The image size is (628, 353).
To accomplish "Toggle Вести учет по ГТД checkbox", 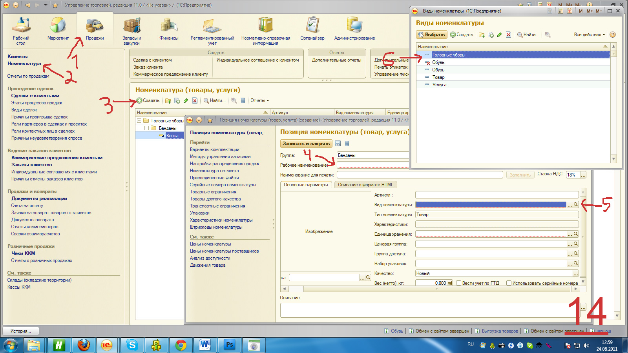I will pos(458,283).
